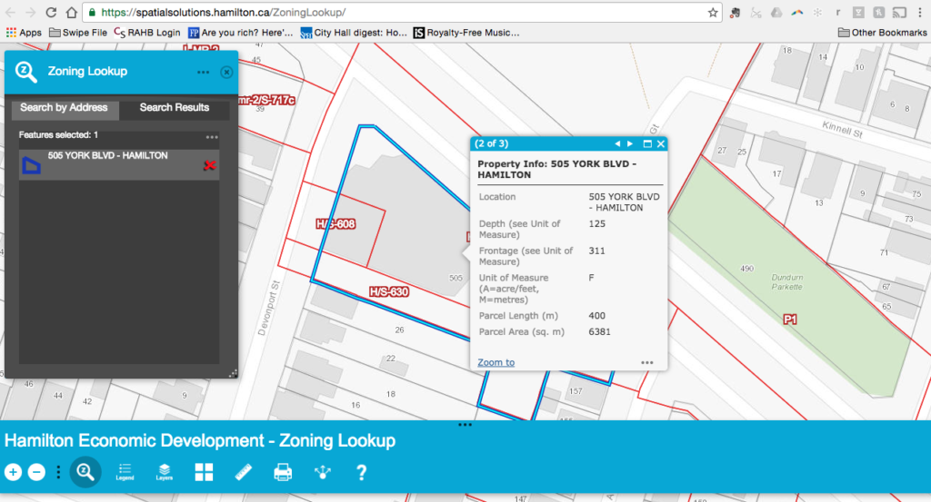Screen dimensions: 931x502
Task: Click the Parcel Length value 400
Action: [x=596, y=316]
